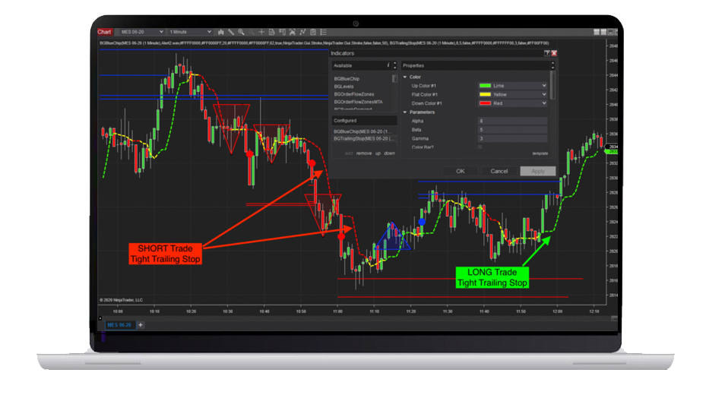Click the Configured section header
725x398 pixels.
click(364, 121)
